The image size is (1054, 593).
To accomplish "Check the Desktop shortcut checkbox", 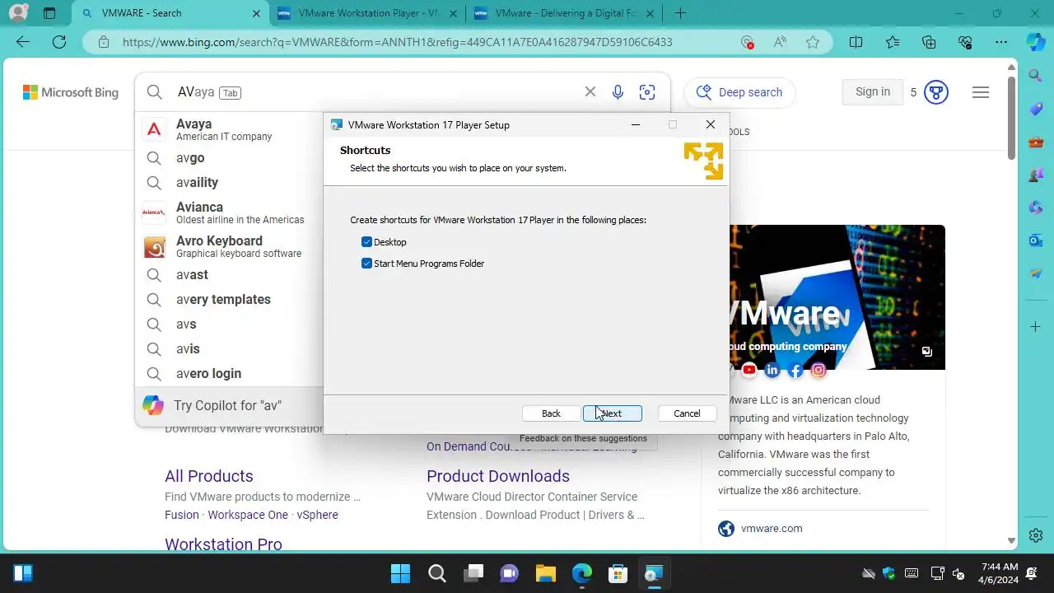I will point(366,242).
